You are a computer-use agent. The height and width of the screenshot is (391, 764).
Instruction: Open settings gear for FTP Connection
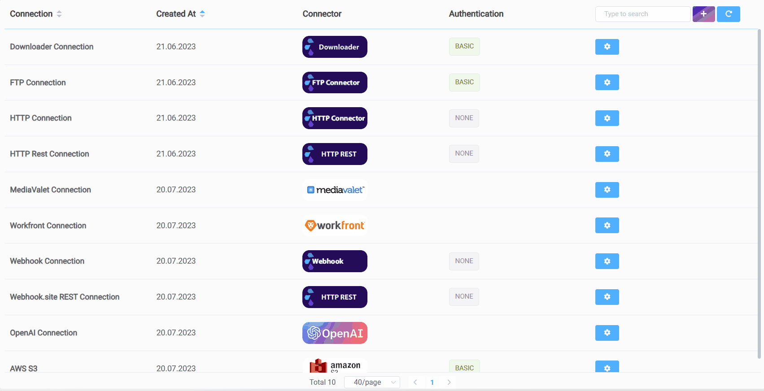(607, 83)
